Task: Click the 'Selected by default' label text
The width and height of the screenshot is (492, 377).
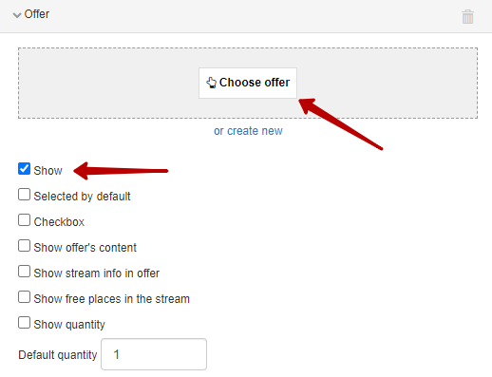Action: pyautogui.click(x=82, y=197)
